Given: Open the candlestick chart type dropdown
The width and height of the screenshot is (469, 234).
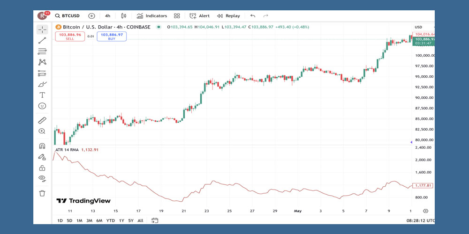Looking at the screenshot, I should (124, 16).
